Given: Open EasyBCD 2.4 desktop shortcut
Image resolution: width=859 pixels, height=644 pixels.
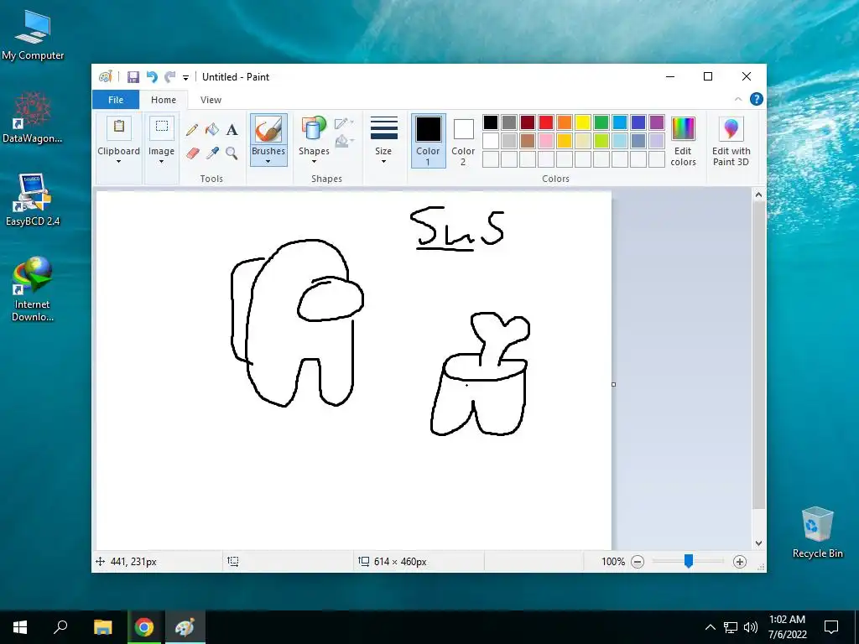Looking at the screenshot, I should (33, 200).
